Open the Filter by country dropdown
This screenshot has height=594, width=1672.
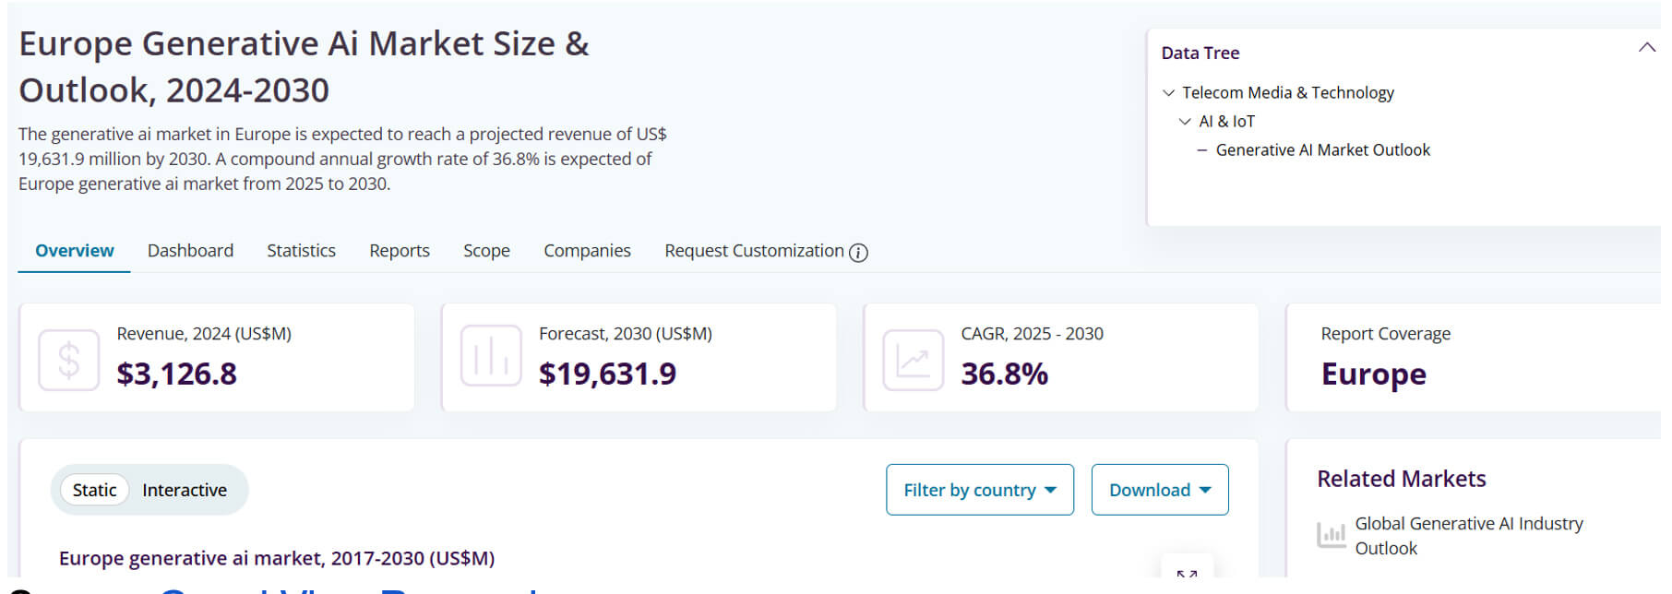979,490
